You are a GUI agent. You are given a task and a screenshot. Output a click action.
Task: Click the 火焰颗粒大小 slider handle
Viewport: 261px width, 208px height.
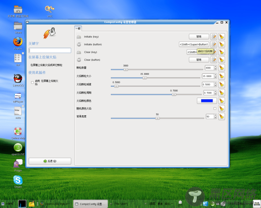(145, 78)
